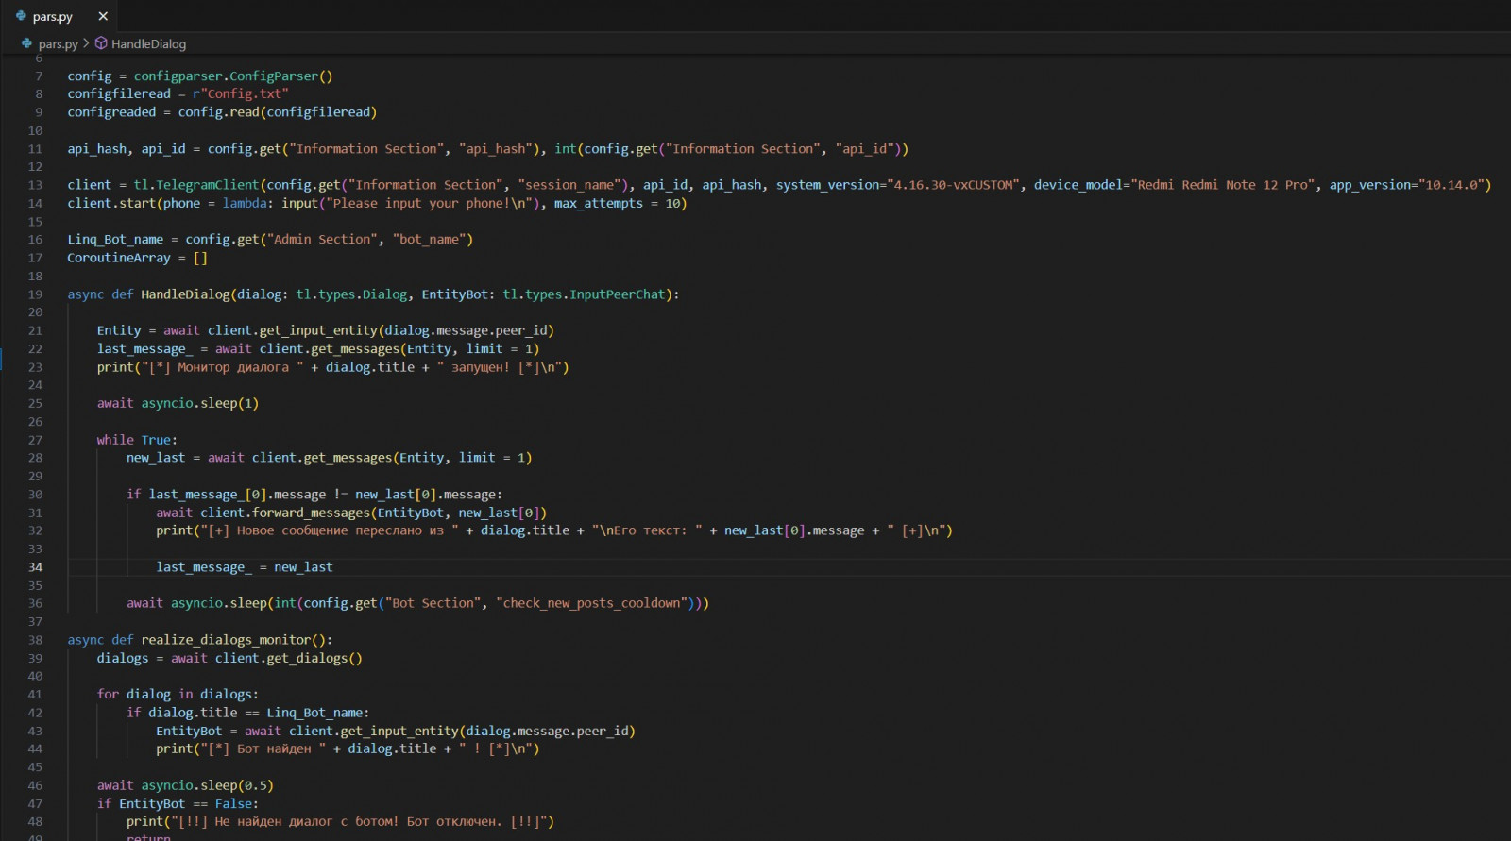
Task: Click 'last_message_' variable on line 22
Action: tap(144, 349)
